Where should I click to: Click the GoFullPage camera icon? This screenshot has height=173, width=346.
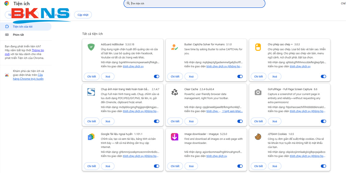coord(258,92)
